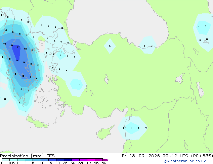Click the 40–45 mm magenta legend swatch
The width and height of the screenshot is (213, 164).
tap(91, 160)
